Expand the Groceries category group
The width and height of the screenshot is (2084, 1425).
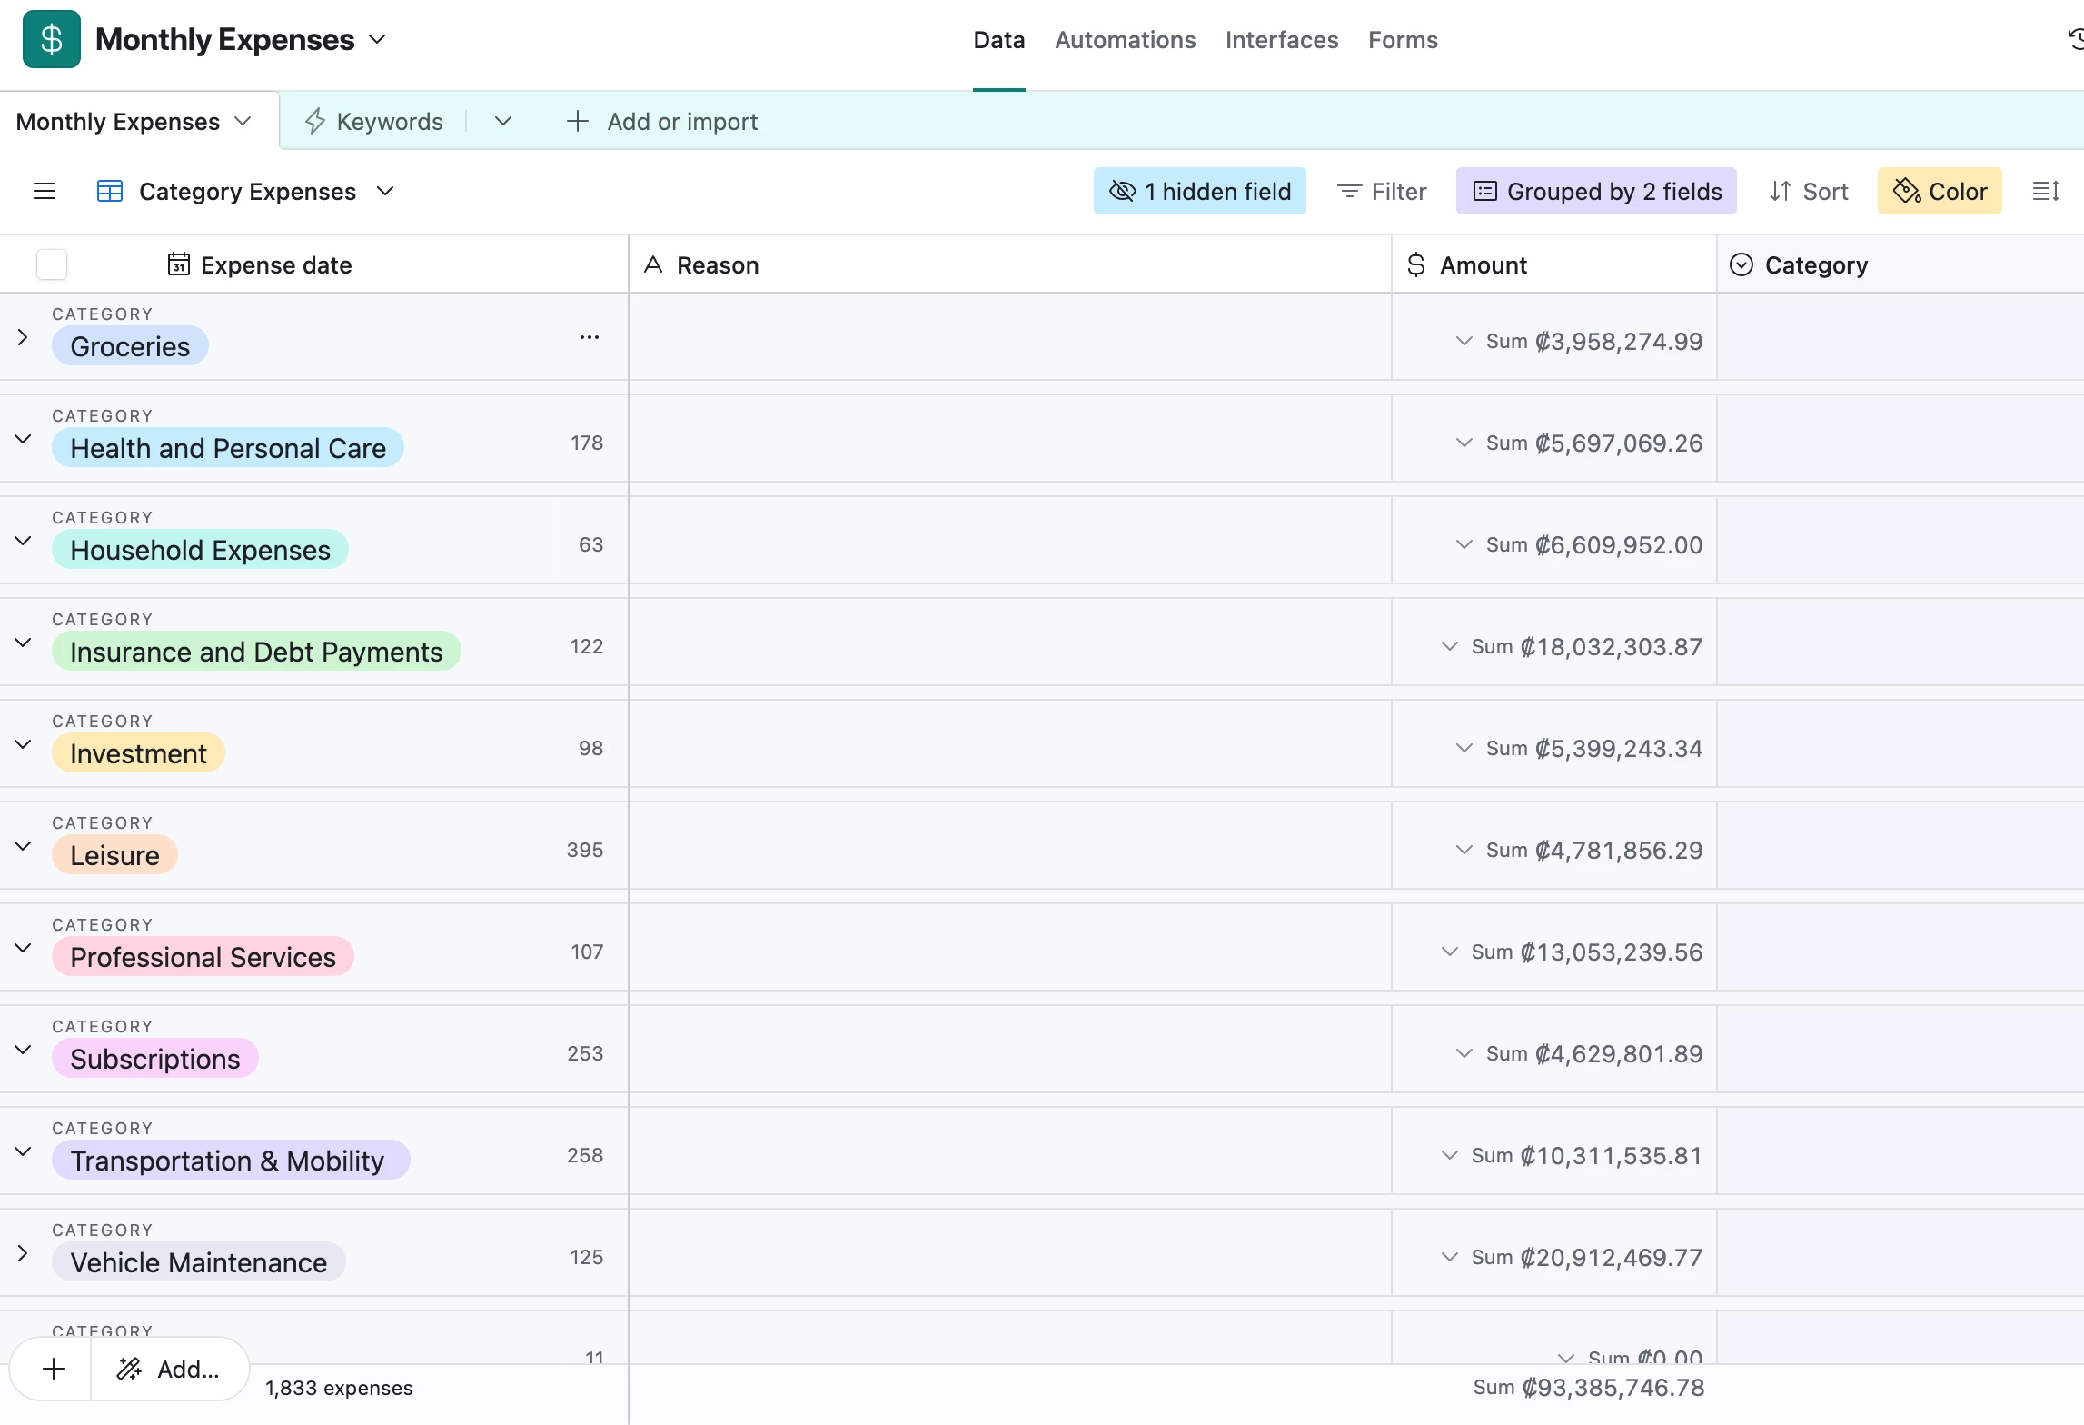(x=23, y=337)
